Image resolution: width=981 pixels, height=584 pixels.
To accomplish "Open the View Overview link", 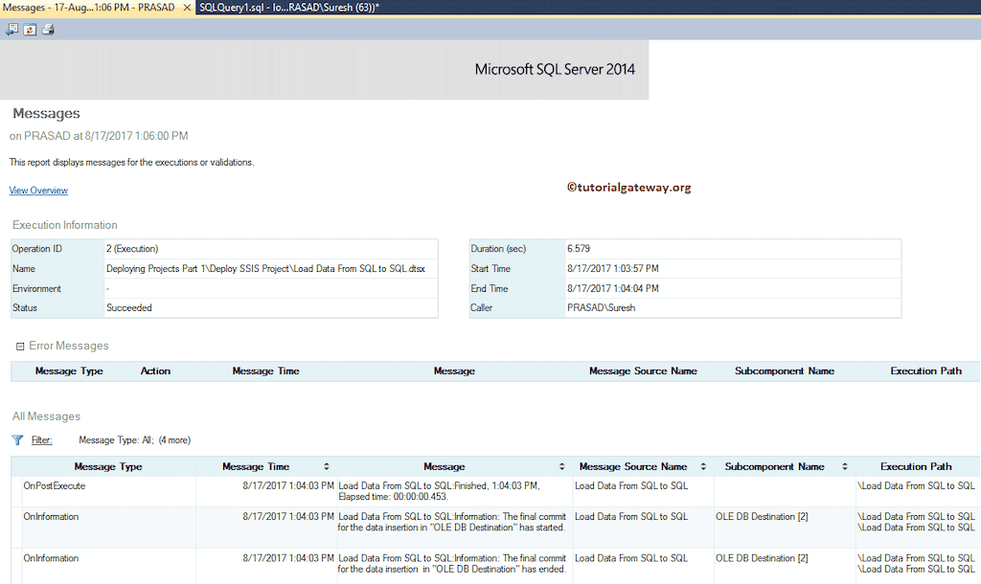I will click(37, 191).
